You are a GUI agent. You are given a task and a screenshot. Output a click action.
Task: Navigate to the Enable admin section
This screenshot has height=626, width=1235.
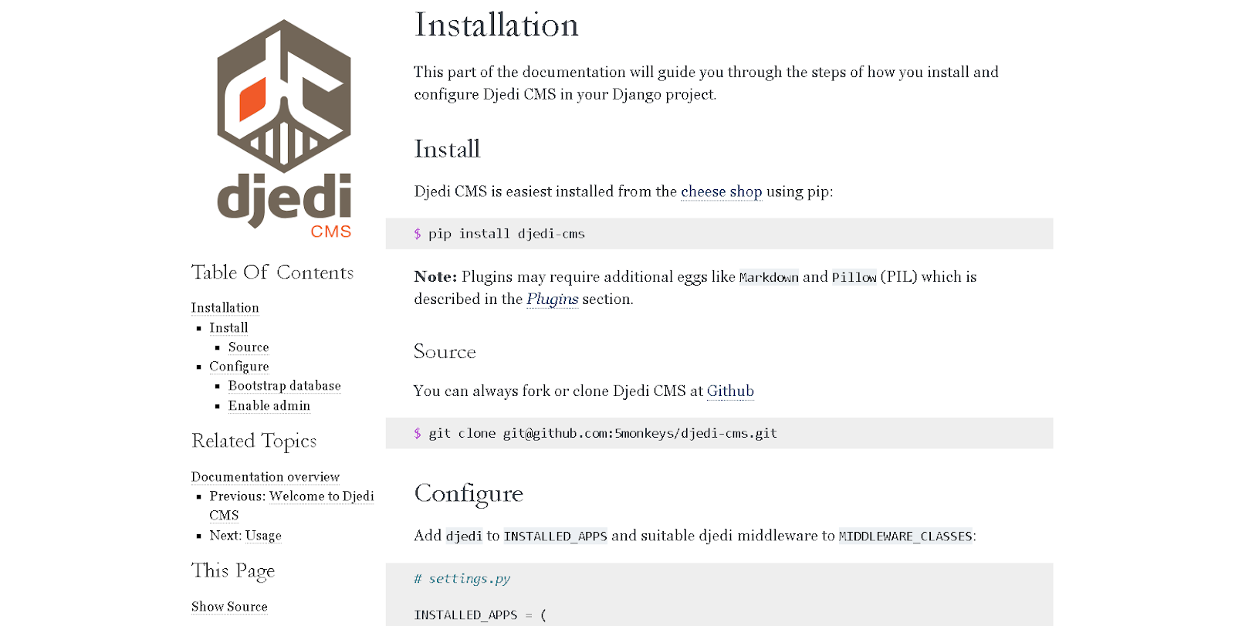269,406
